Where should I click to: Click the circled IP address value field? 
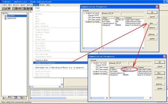[129, 70]
